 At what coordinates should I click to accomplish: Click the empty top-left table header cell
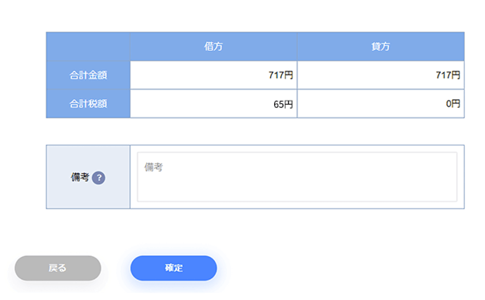[88, 47]
